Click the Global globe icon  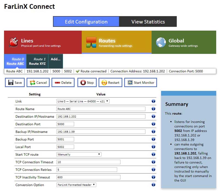(161, 42)
